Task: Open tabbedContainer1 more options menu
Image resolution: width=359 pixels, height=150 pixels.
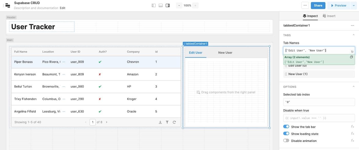Action: (353, 26)
